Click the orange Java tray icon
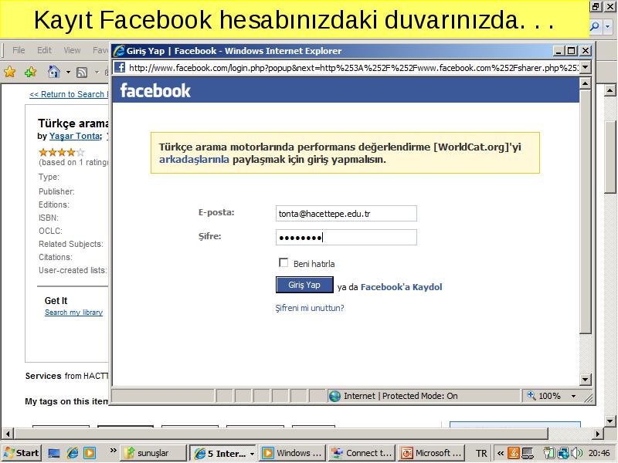The image size is (618, 463). click(x=514, y=453)
